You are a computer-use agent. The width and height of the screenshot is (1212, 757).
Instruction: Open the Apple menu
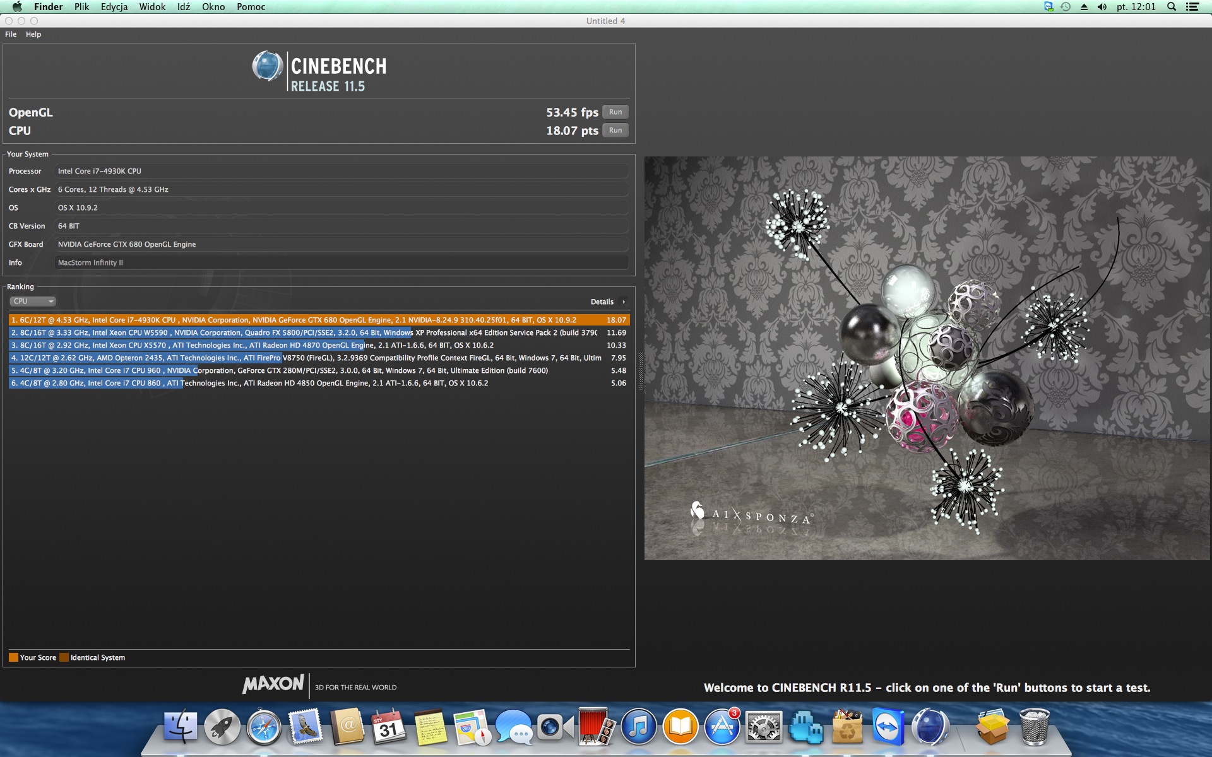click(17, 7)
